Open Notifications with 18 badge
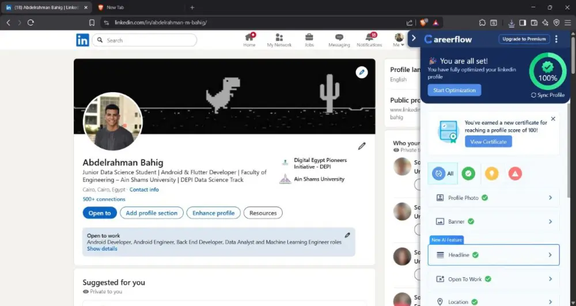 pyautogui.click(x=369, y=40)
